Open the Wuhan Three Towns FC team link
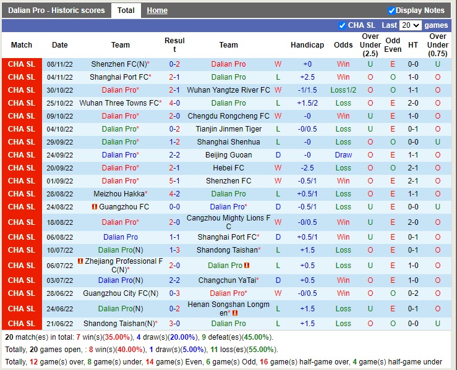The height and width of the screenshot is (370, 457). coord(119,103)
